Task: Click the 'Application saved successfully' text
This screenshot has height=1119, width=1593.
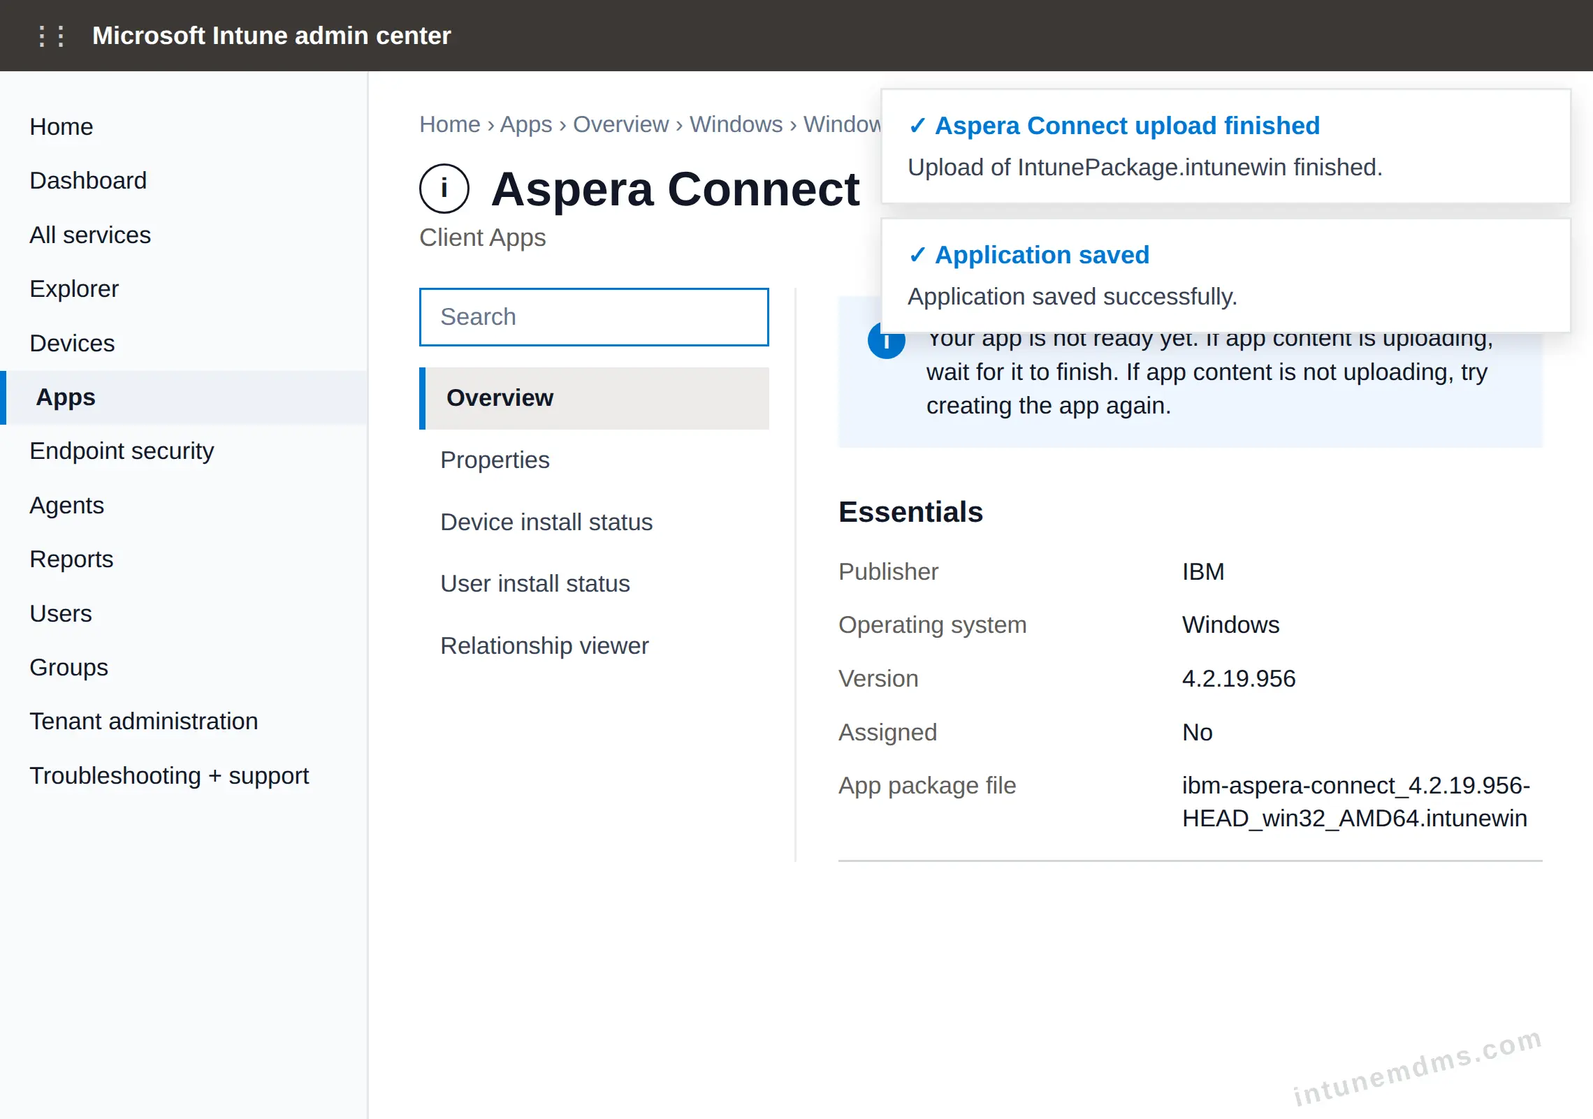Action: (1072, 297)
